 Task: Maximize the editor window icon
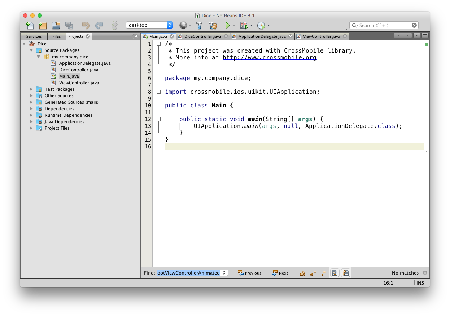point(425,36)
